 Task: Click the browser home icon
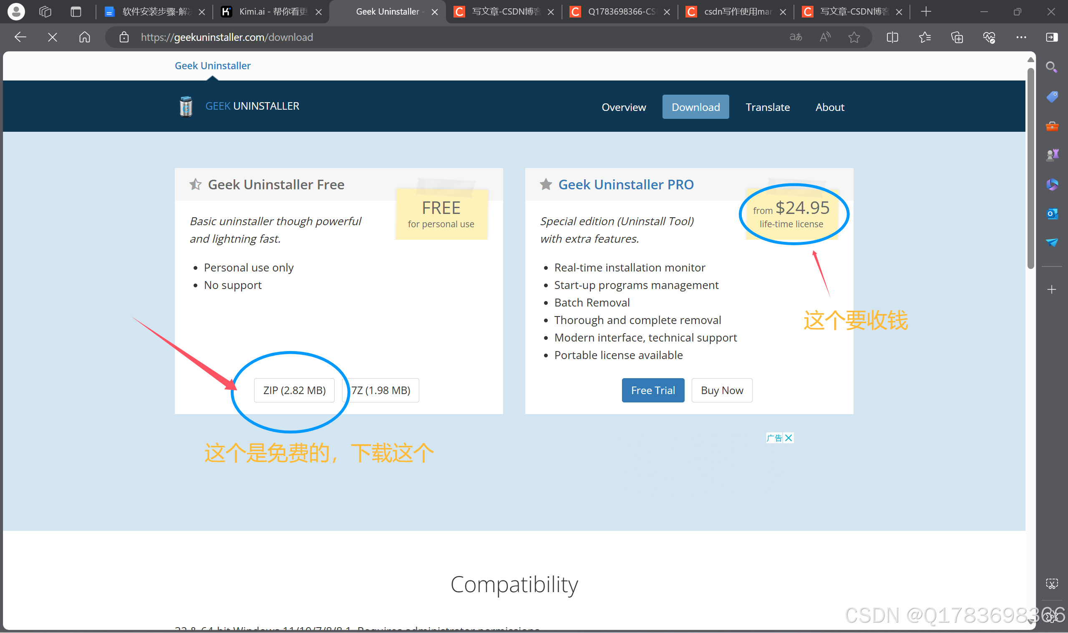[x=85, y=37]
